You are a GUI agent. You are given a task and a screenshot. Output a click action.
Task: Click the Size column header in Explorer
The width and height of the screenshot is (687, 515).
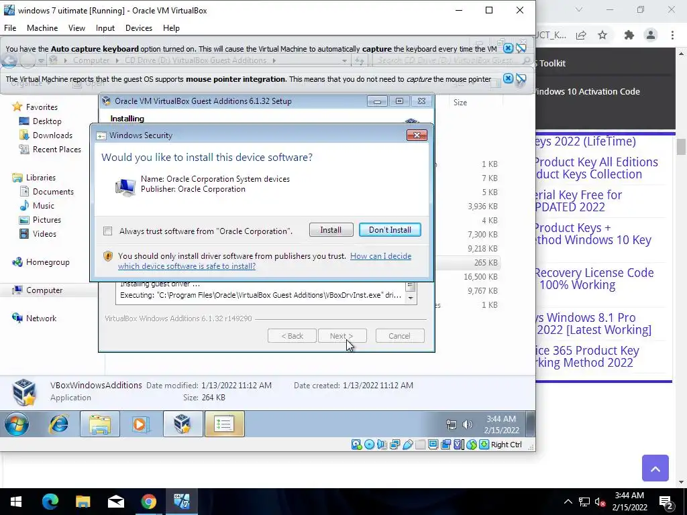click(460, 103)
